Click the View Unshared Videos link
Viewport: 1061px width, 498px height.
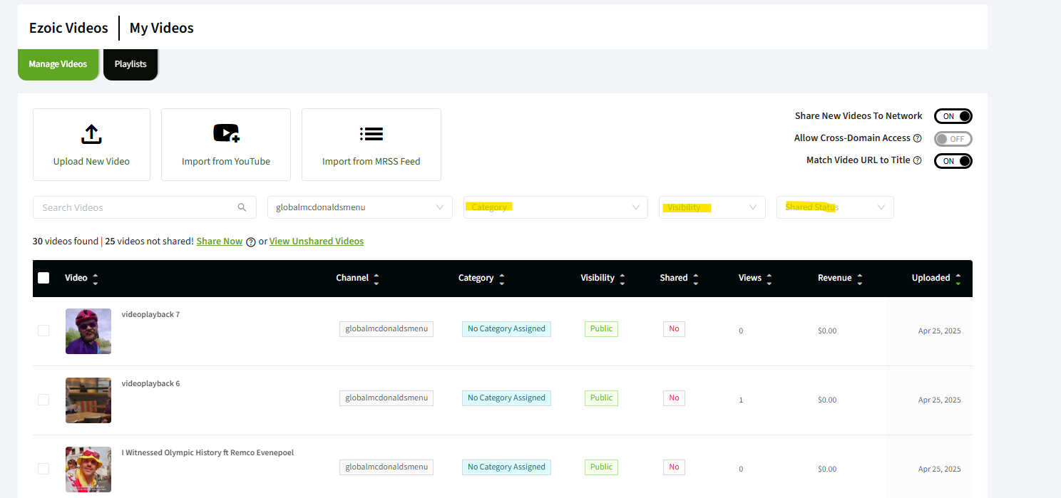tap(316, 242)
